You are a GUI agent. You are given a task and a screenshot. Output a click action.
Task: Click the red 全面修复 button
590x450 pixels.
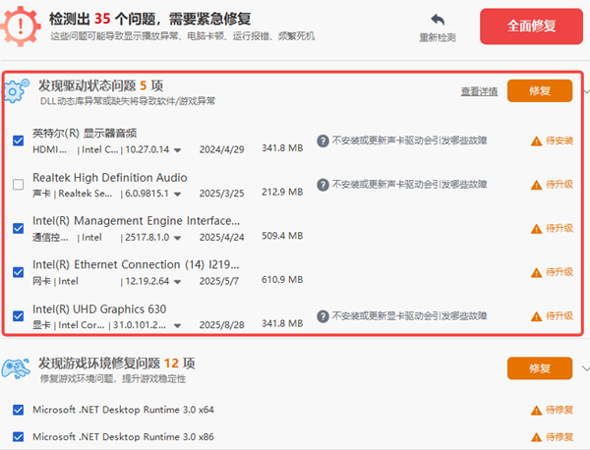pyautogui.click(x=530, y=26)
